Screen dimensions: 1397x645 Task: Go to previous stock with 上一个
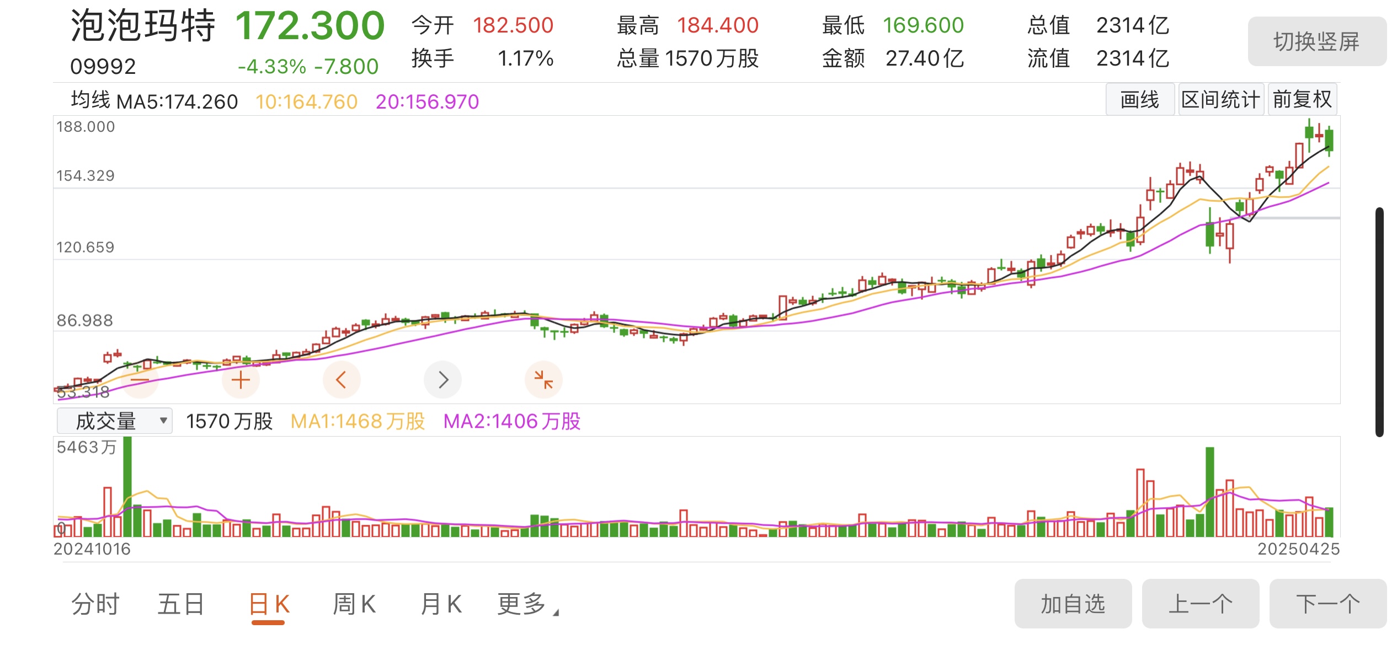pos(1201,604)
